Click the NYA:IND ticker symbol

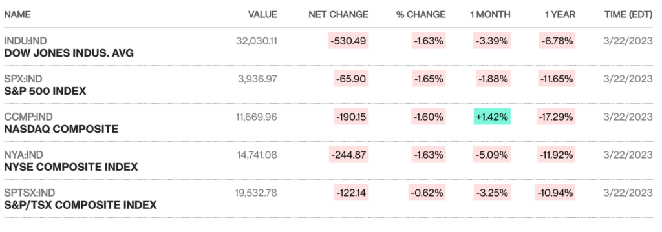(24, 155)
